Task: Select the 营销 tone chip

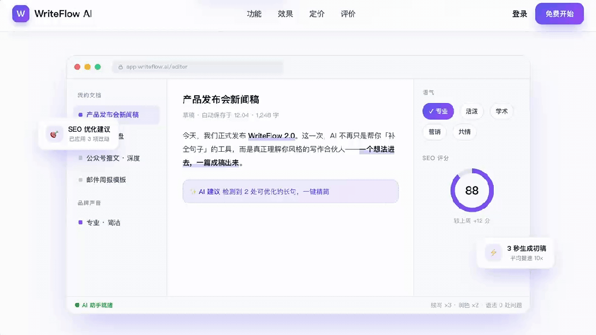Action: pos(435,132)
